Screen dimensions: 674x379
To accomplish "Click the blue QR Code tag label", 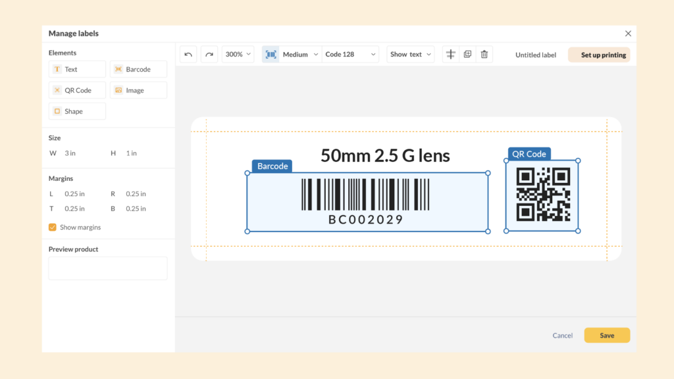I will pos(529,154).
